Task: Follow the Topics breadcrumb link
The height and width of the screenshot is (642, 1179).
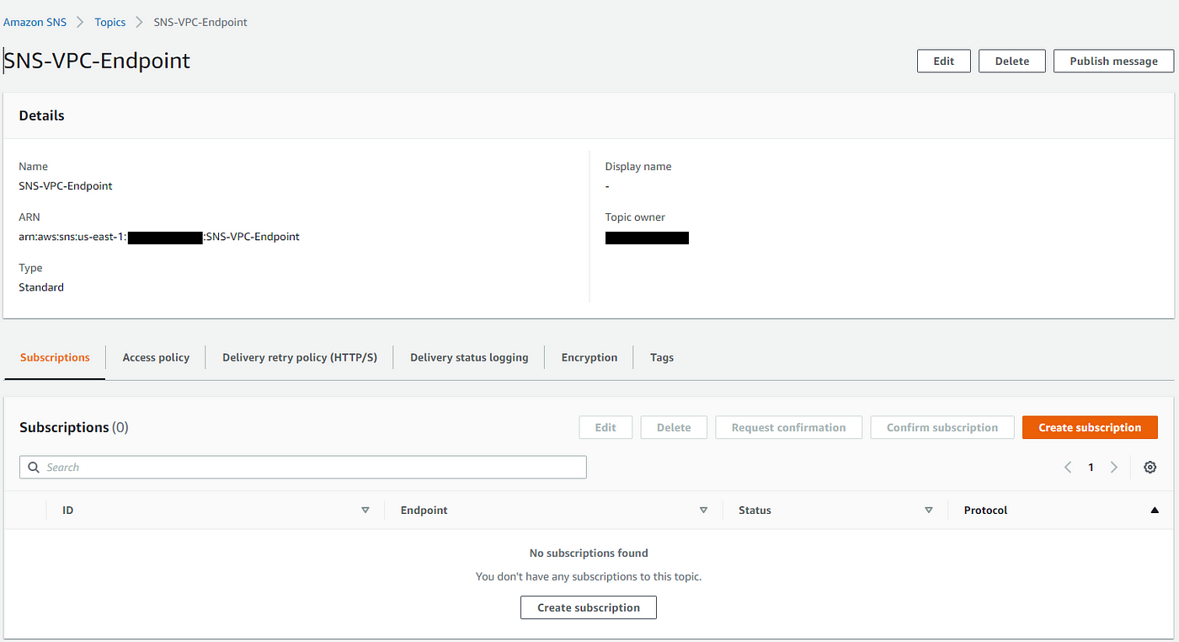Action: 110,22
